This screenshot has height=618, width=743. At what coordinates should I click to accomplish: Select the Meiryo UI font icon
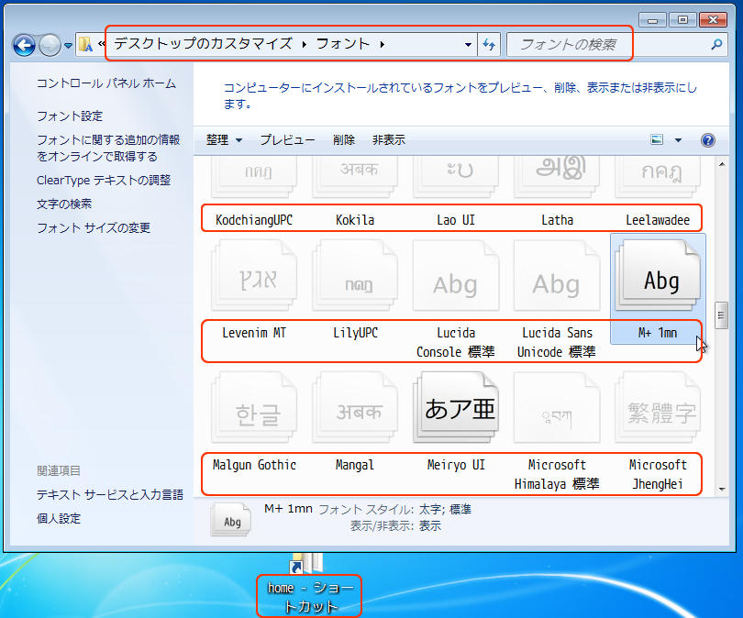click(x=456, y=407)
